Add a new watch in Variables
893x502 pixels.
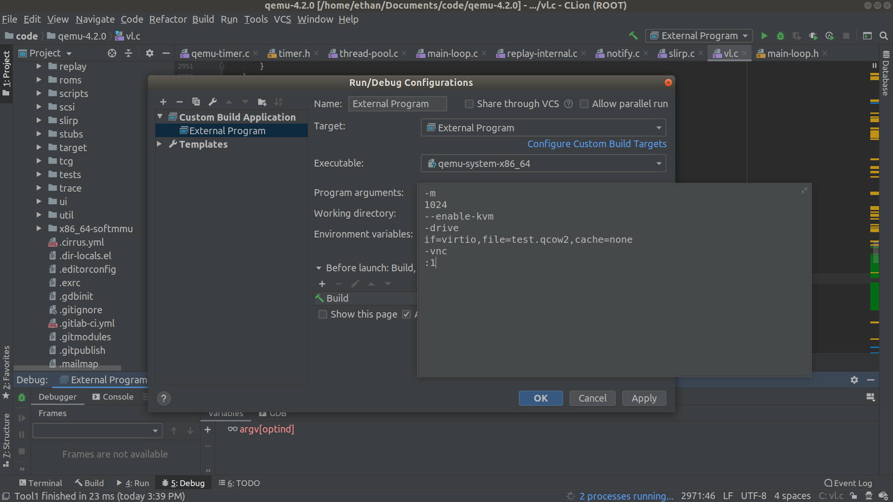[x=208, y=430]
